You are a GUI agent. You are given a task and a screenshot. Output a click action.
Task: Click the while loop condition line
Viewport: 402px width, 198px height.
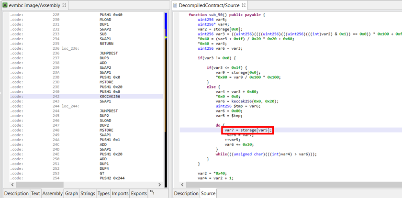[x=267, y=154]
